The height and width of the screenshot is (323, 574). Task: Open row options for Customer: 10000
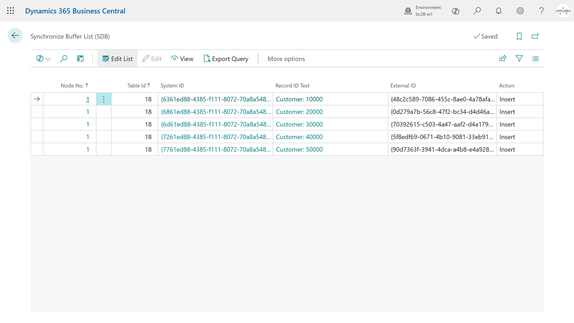pos(104,99)
